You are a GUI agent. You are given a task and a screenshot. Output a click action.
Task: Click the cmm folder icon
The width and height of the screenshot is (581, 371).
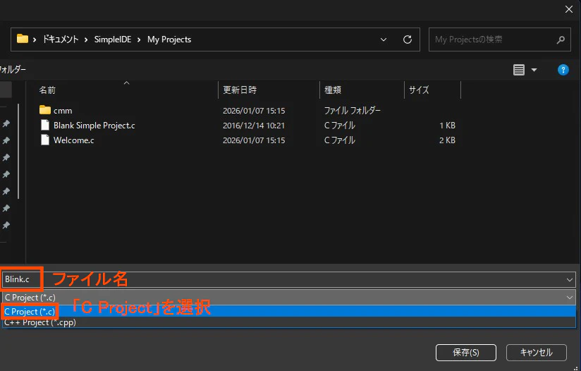[x=45, y=110]
